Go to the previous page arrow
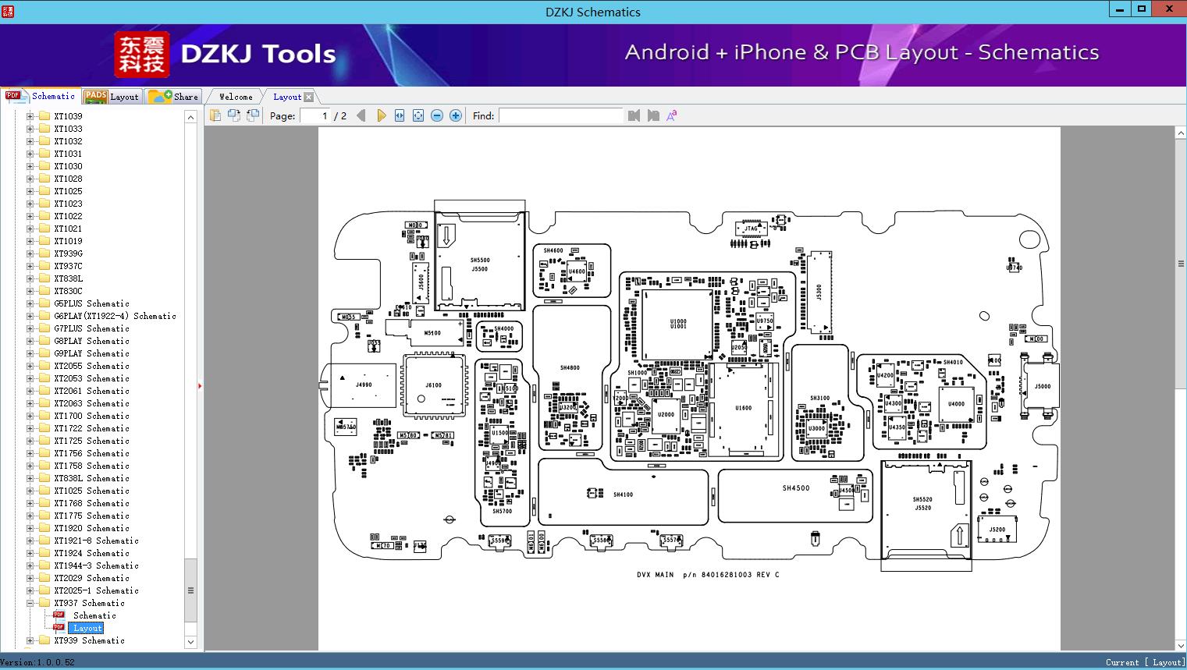 click(361, 115)
